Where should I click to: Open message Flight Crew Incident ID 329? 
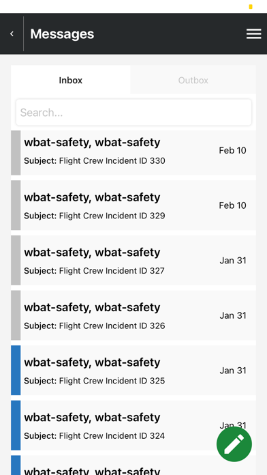pyautogui.click(x=133, y=205)
